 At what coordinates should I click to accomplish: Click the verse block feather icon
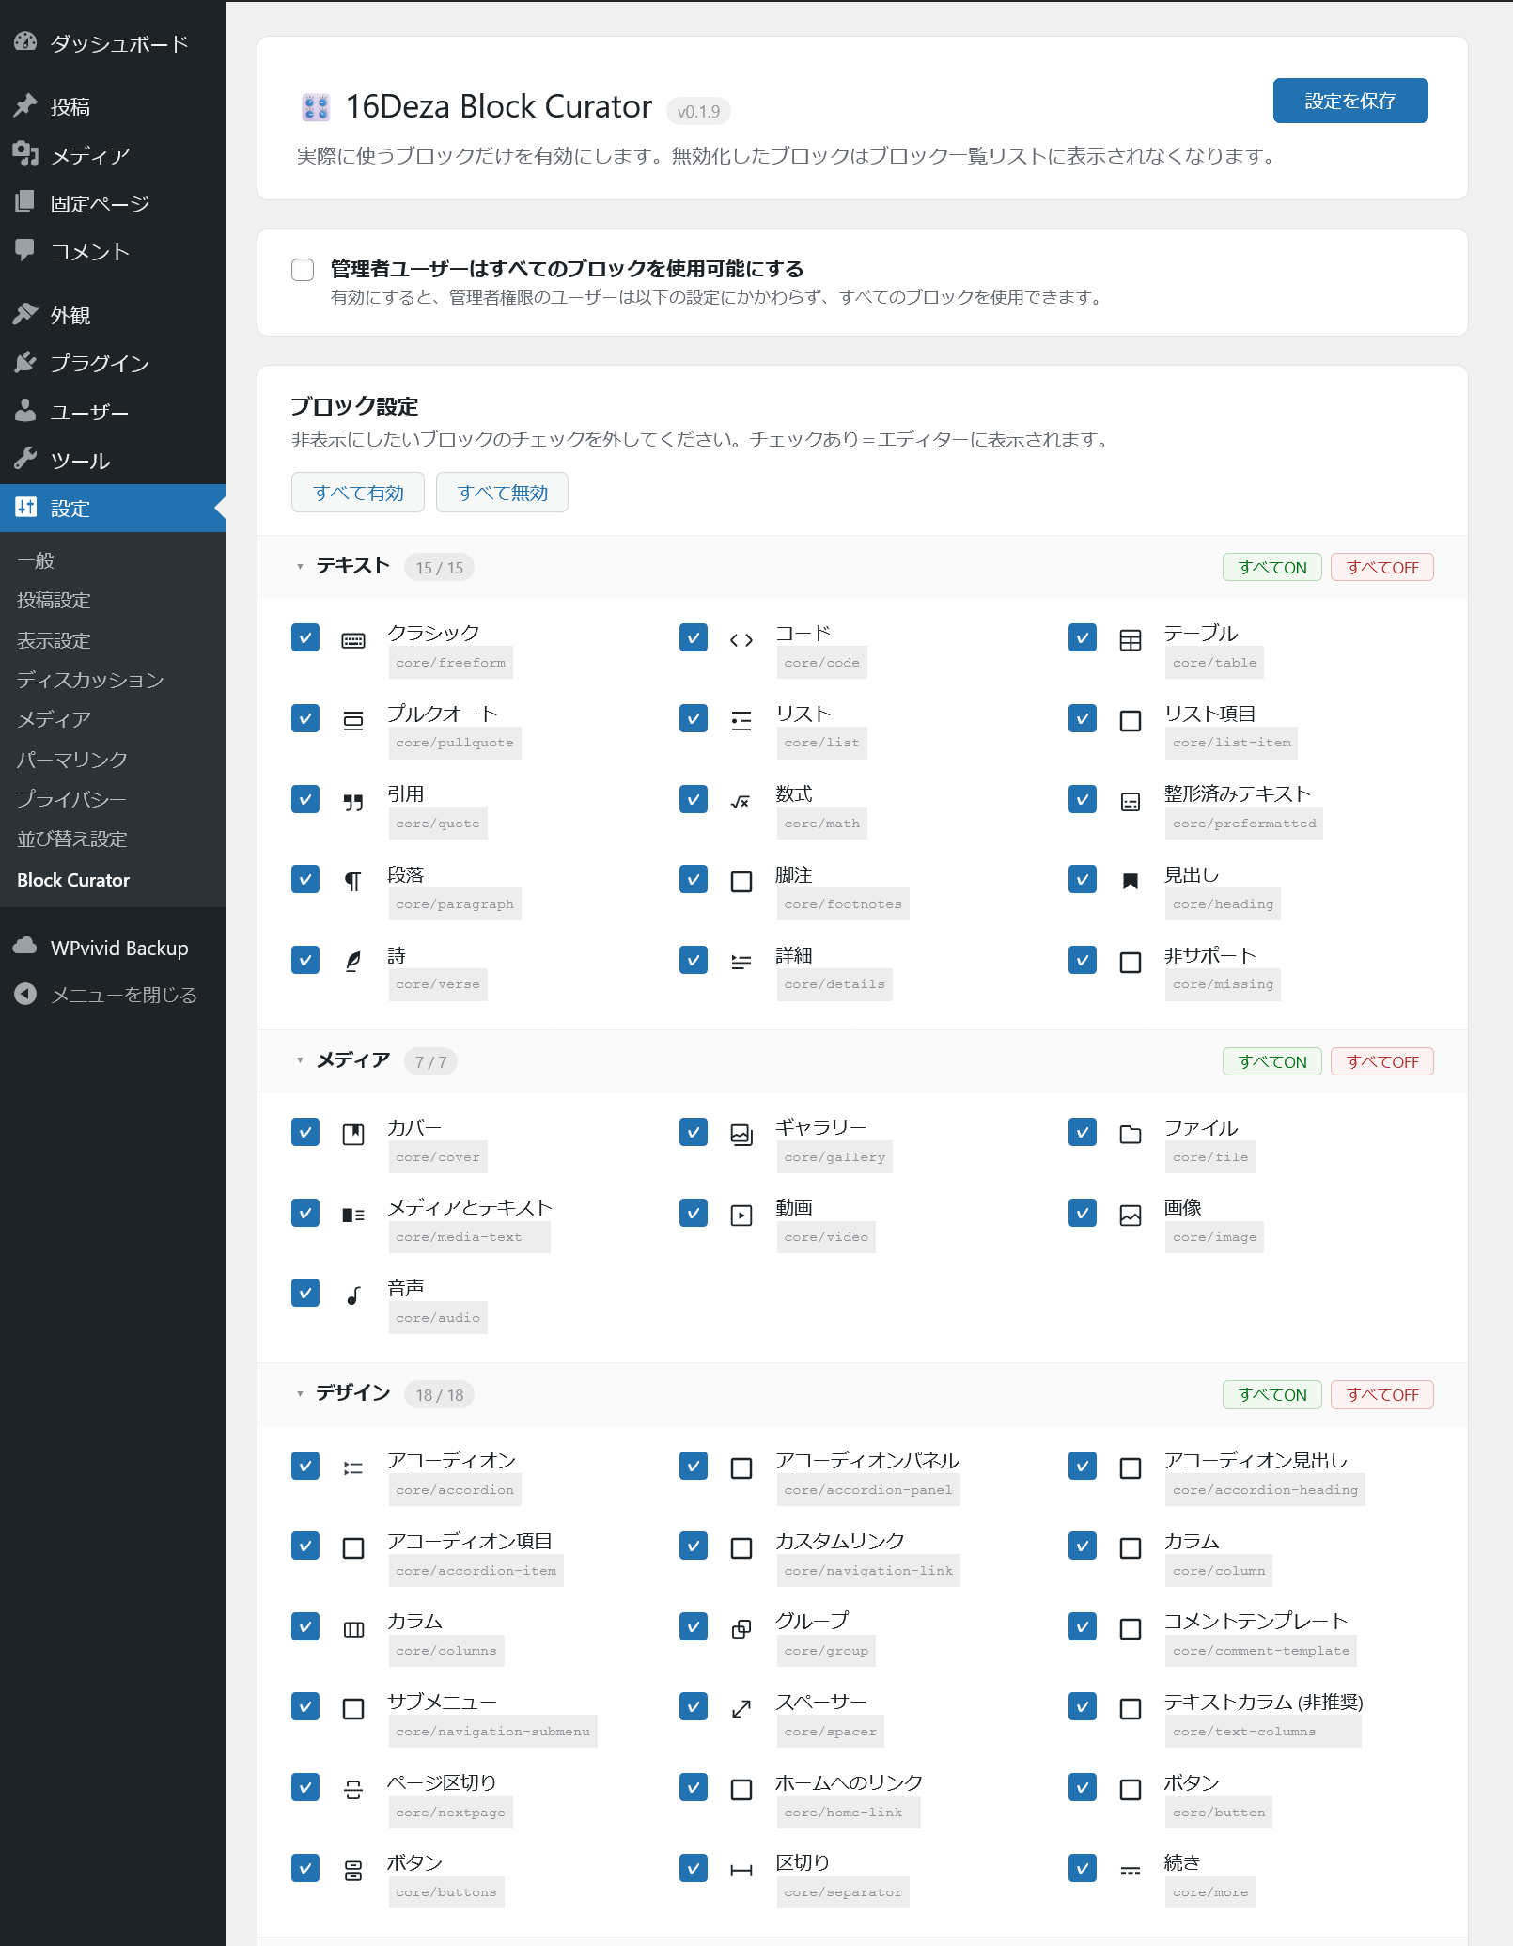pos(353,962)
